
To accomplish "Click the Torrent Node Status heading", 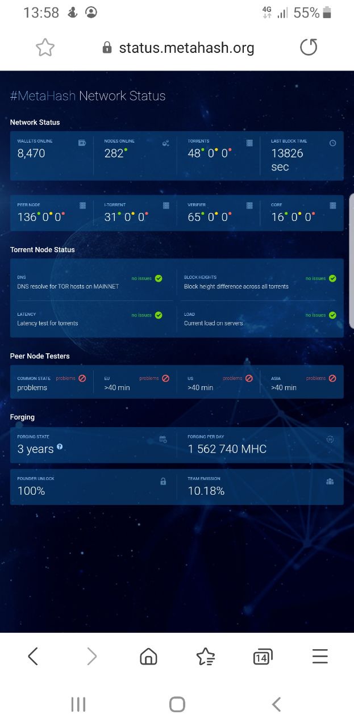I will (x=43, y=249).
